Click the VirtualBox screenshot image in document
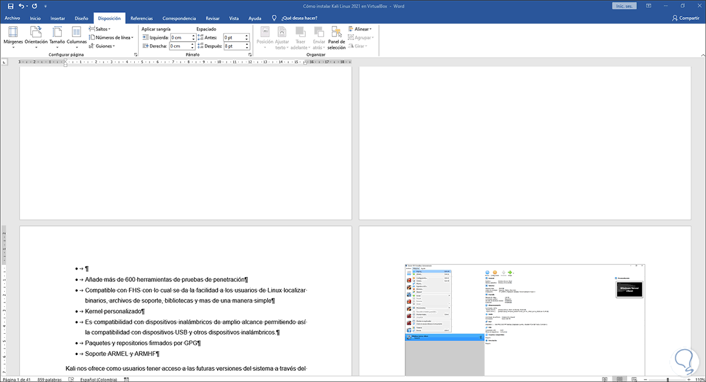Image resolution: width=706 pixels, height=382 pixels. click(525, 320)
